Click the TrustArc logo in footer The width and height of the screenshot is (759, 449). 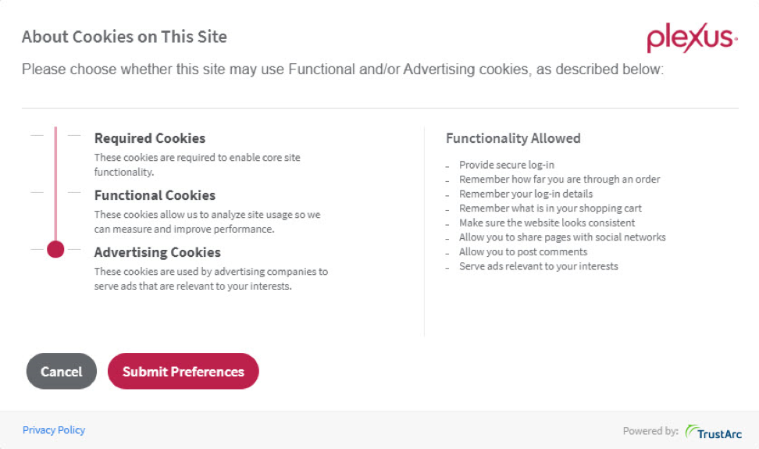pyautogui.click(x=713, y=431)
